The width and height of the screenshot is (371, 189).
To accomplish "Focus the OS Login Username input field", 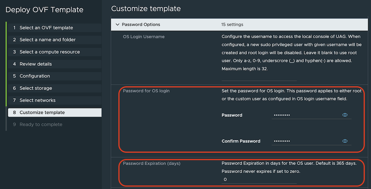I will [259, 77].
